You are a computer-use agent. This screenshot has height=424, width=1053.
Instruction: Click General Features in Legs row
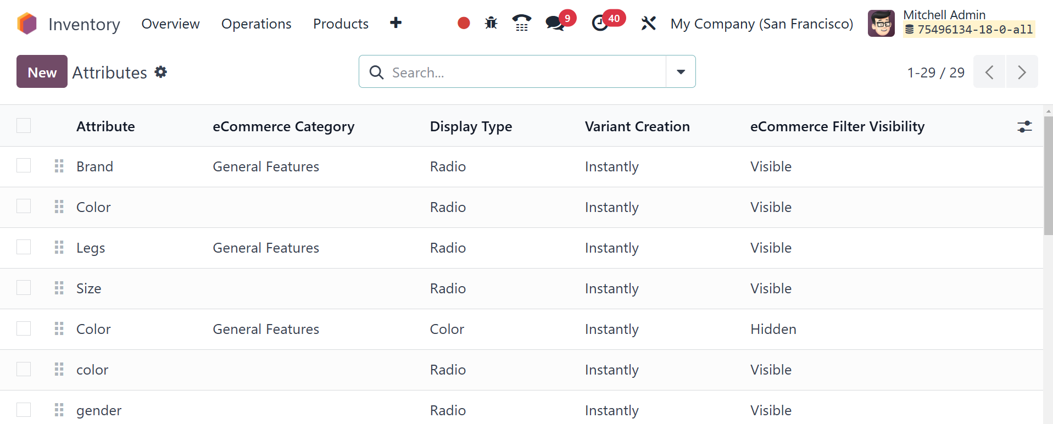[x=266, y=248]
